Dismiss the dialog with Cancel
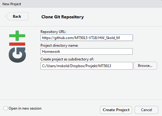162x116 pixels. point(146,110)
